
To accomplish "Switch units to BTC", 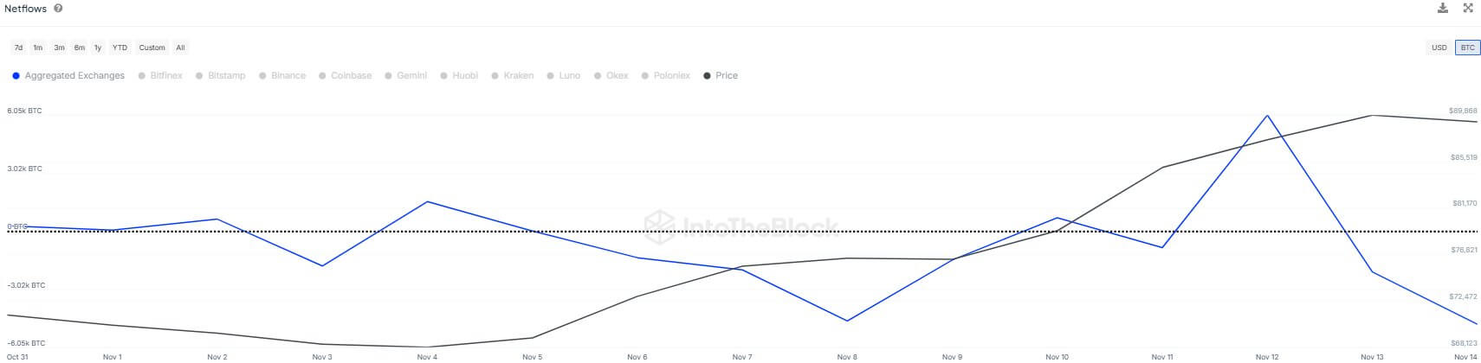I will pyautogui.click(x=1467, y=48).
